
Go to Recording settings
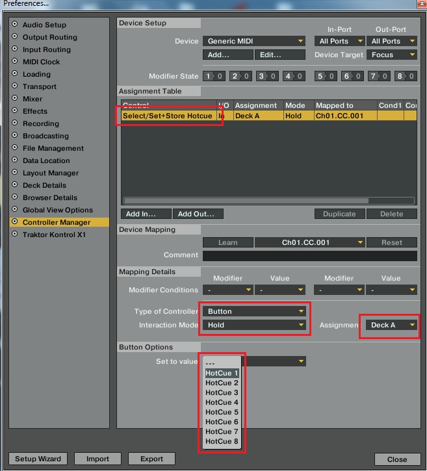[40, 123]
